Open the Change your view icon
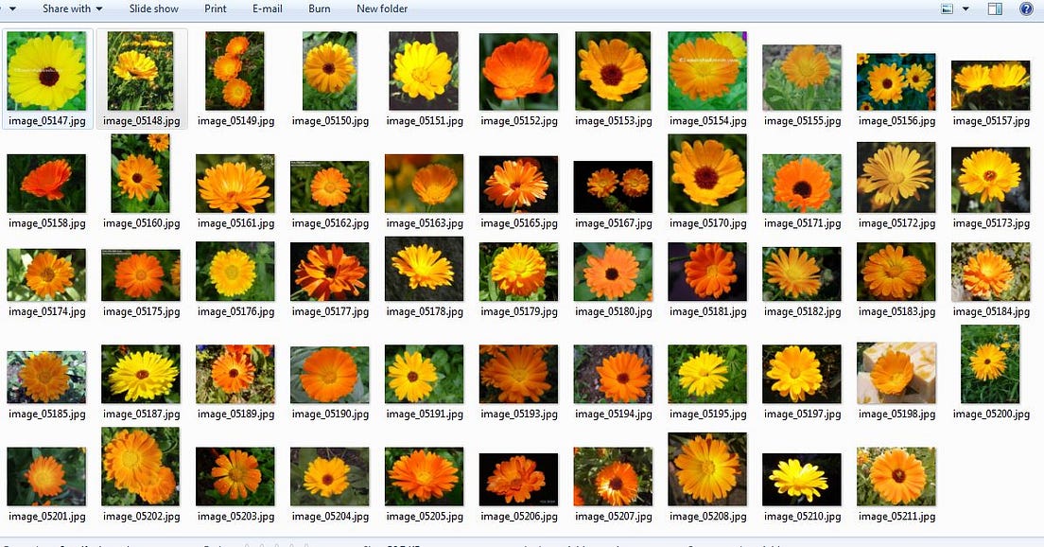 click(949, 9)
